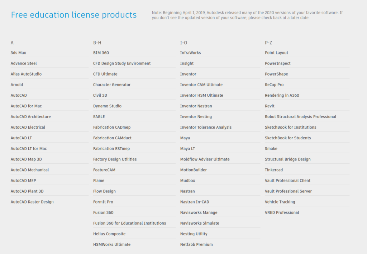Open the plain Maya link
The height and width of the screenshot is (254, 367).
coord(185,138)
